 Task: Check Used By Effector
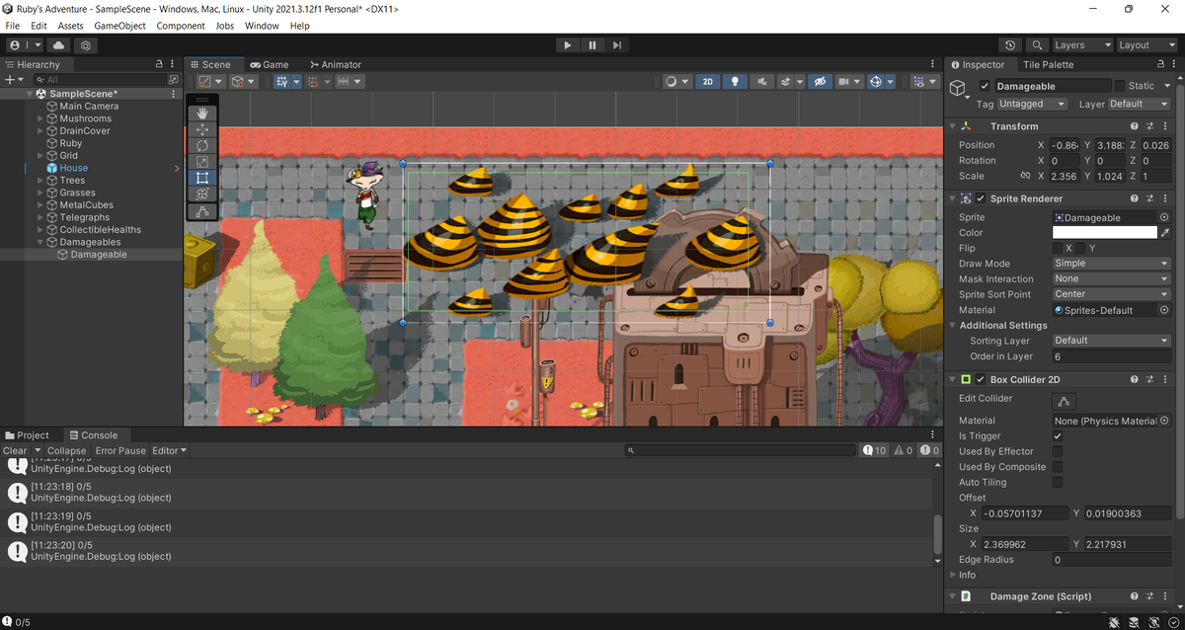(1058, 451)
